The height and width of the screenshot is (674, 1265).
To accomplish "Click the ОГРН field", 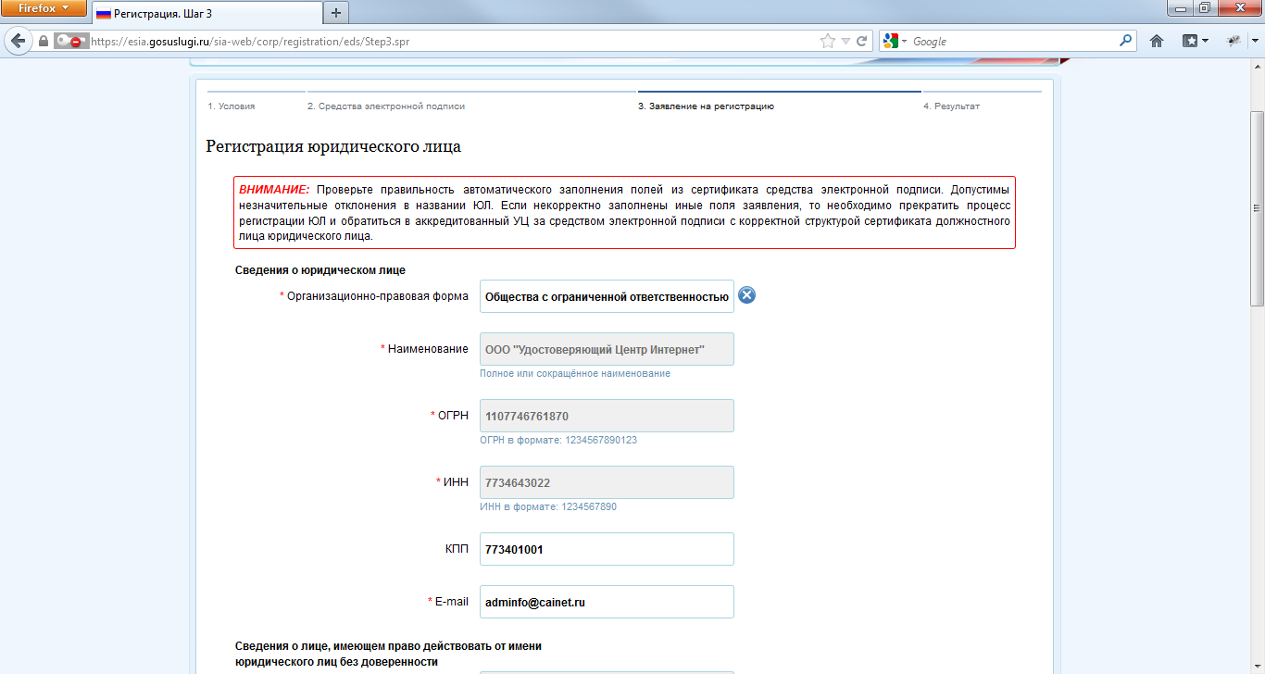I will (607, 416).
